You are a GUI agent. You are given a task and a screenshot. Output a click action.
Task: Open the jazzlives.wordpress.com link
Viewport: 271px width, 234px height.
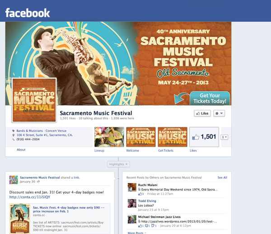coord(179,221)
